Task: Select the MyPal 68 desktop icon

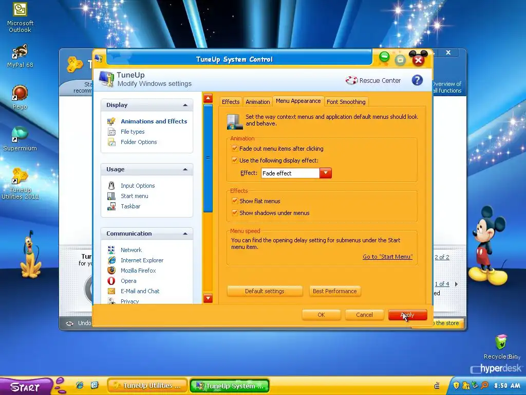Action: click(x=20, y=56)
